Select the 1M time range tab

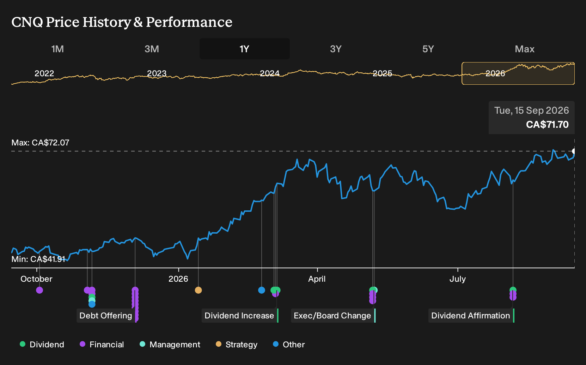pos(57,49)
